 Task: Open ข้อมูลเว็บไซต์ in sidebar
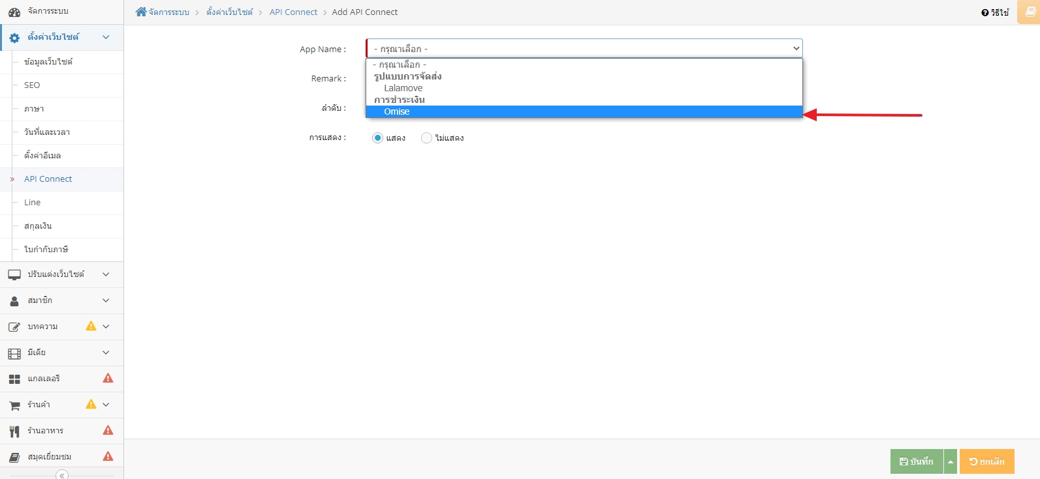(x=48, y=62)
